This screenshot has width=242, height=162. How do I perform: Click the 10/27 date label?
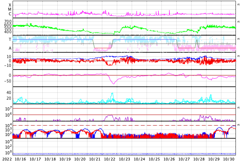[184, 159]
